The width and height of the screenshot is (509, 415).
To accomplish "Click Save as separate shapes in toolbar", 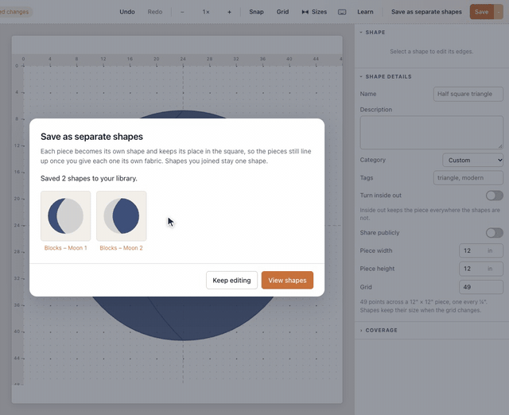I will click(426, 12).
